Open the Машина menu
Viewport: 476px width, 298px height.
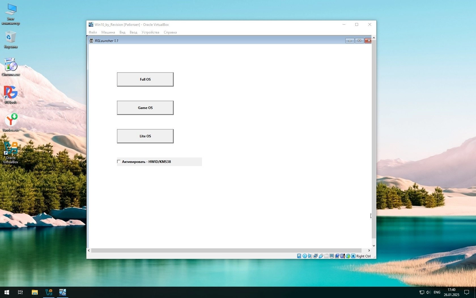(108, 32)
